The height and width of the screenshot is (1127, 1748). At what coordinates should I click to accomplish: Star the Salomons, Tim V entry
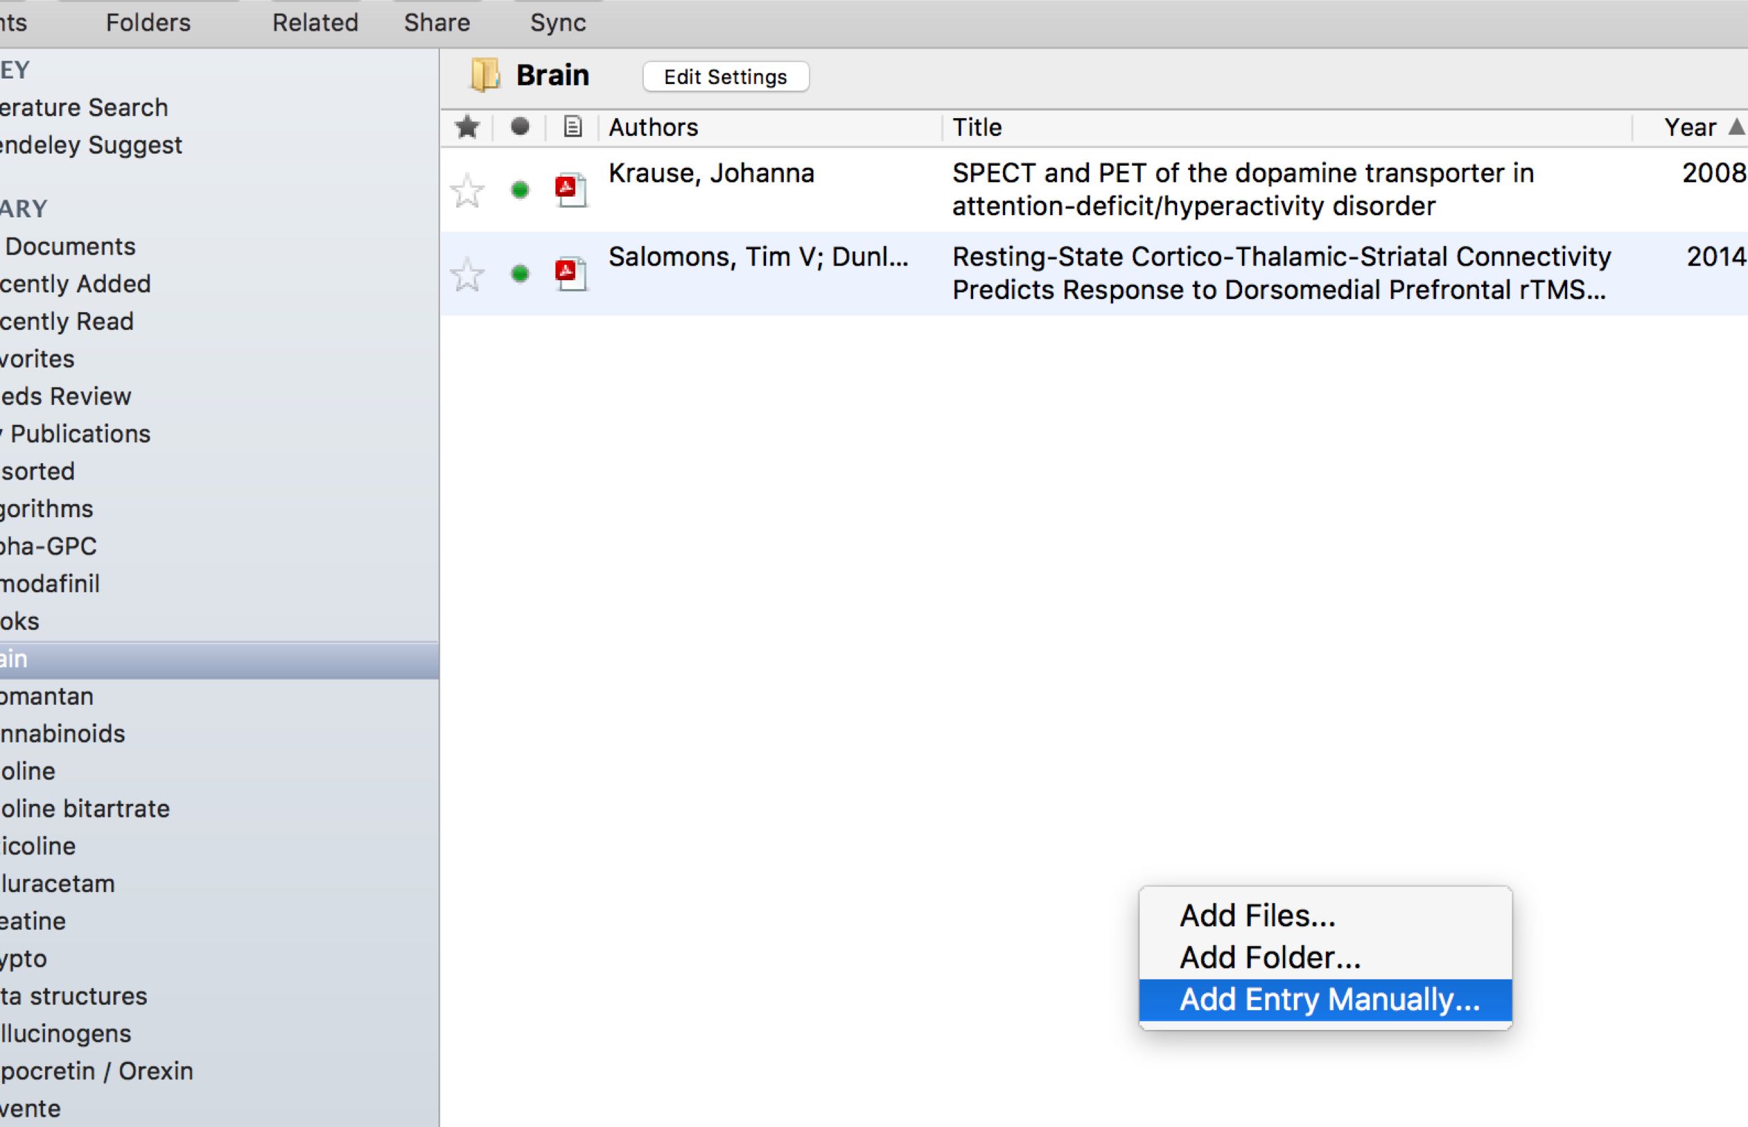pos(466,275)
